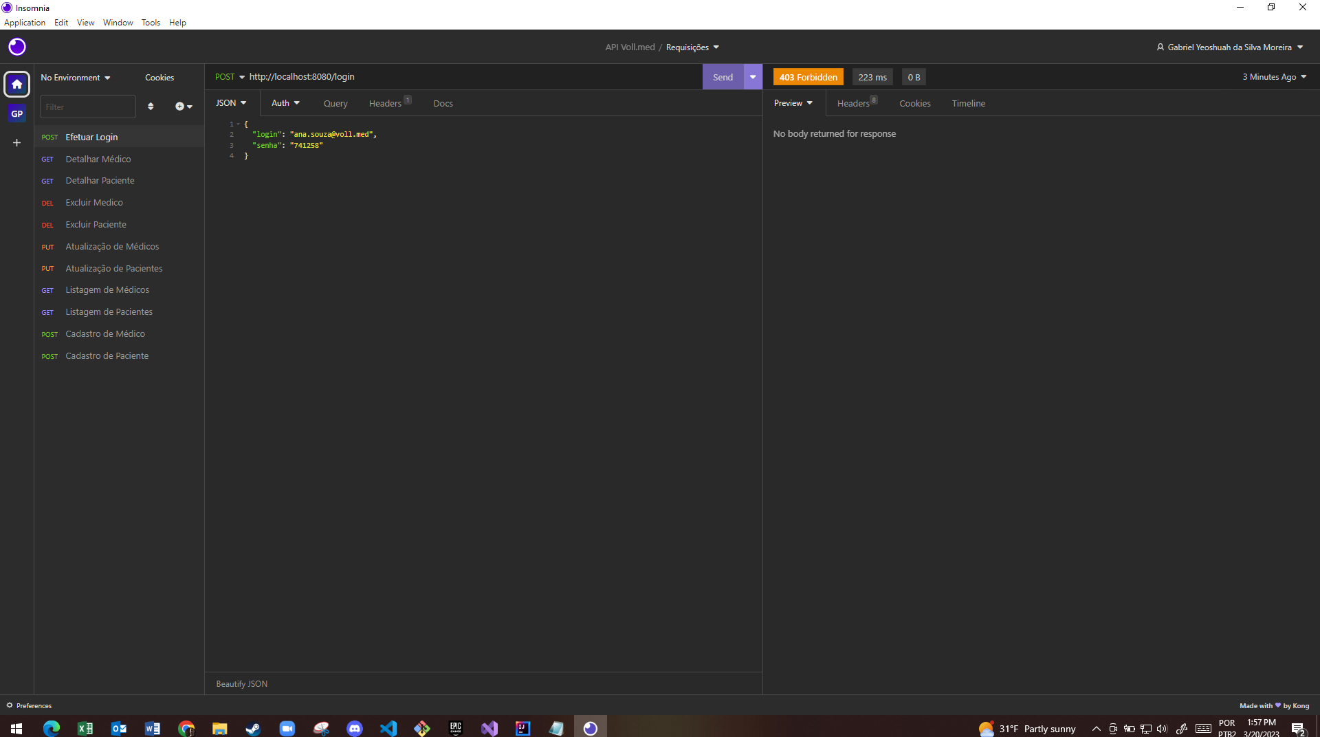The image size is (1320, 737).
Task: Open Send options dropdown arrow
Action: [x=753, y=77]
